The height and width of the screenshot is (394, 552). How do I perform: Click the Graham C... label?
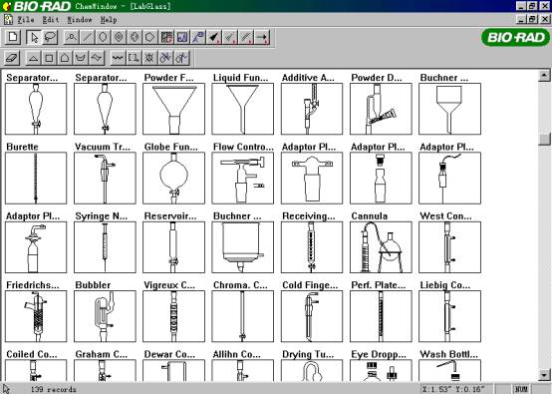(x=102, y=354)
